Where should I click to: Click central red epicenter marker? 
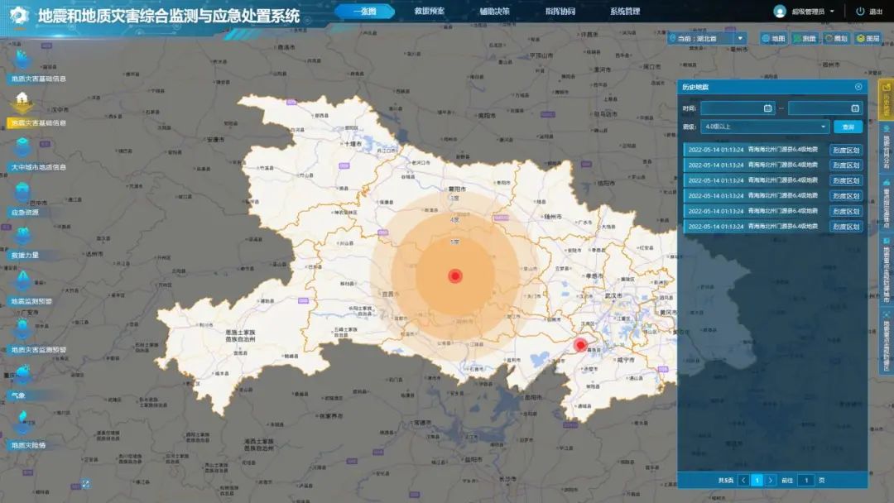455,276
